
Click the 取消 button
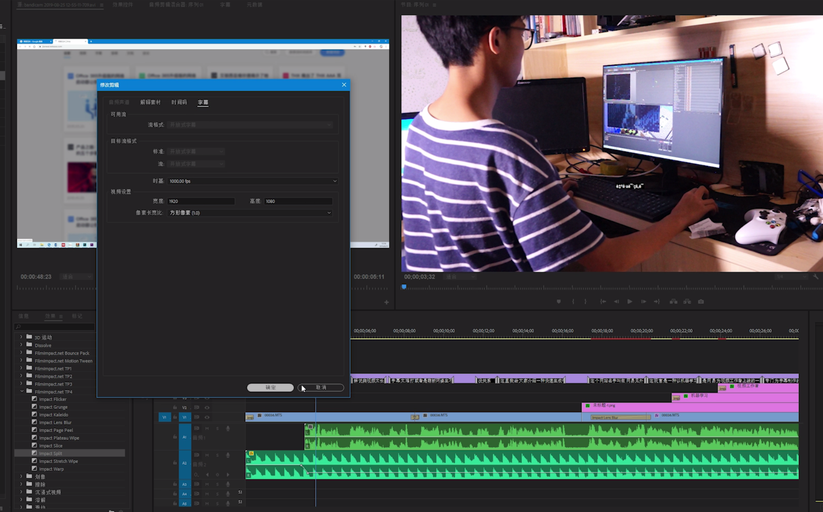click(x=321, y=387)
